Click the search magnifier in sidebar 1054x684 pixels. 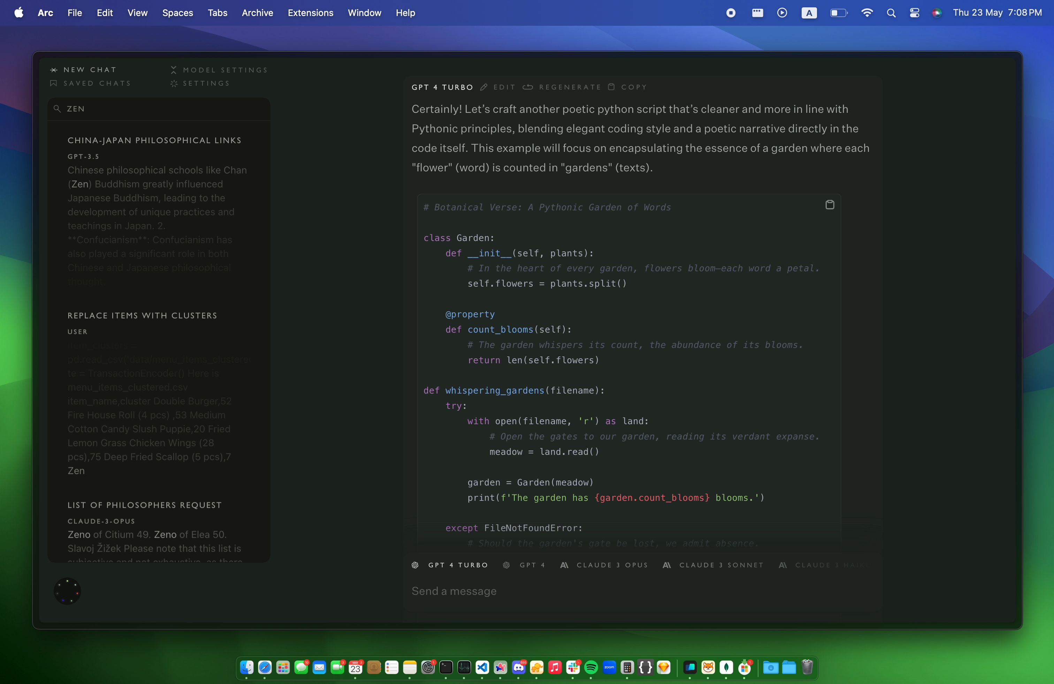tap(57, 109)
